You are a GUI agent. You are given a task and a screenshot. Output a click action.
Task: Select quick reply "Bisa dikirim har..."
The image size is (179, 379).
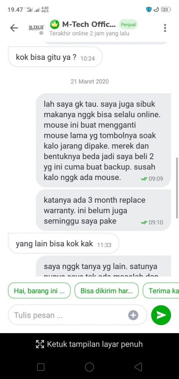[107, 291]
